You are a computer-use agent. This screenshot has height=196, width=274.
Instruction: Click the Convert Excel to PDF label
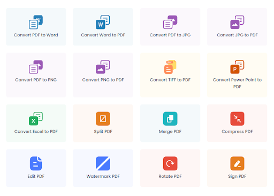coord(36,132)
